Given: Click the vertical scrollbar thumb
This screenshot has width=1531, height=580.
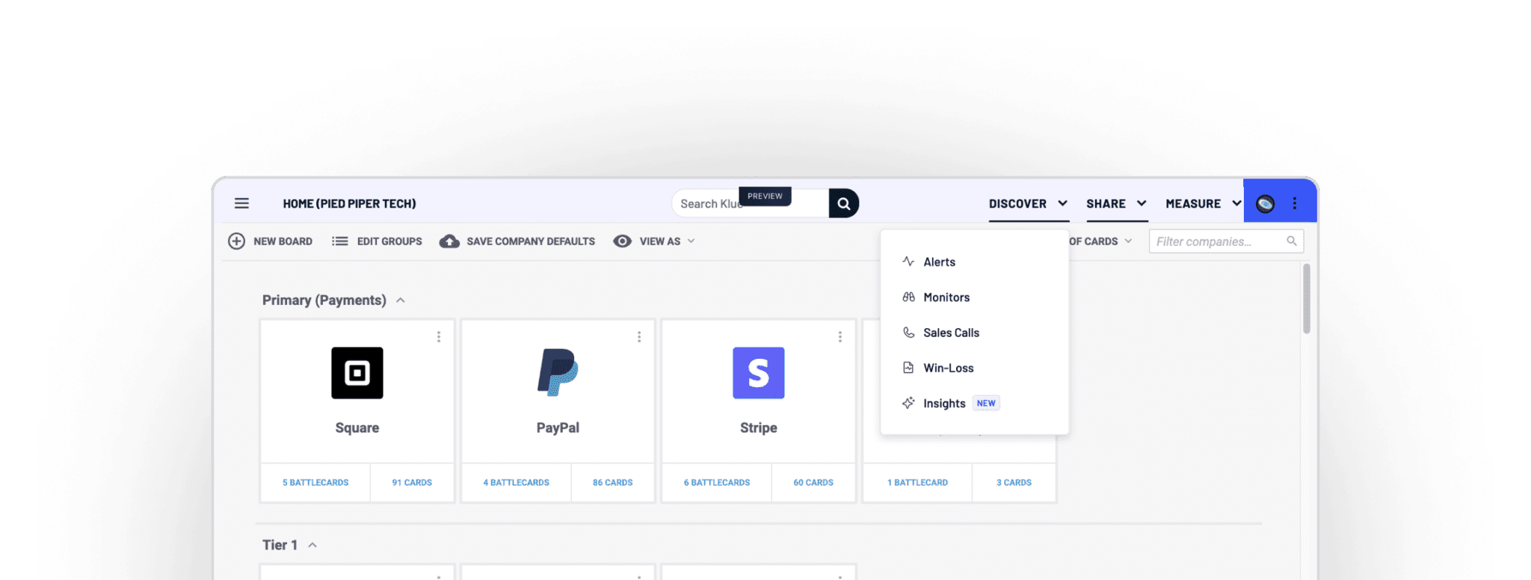Looking at the screenshot, I should coord(1307,298).
